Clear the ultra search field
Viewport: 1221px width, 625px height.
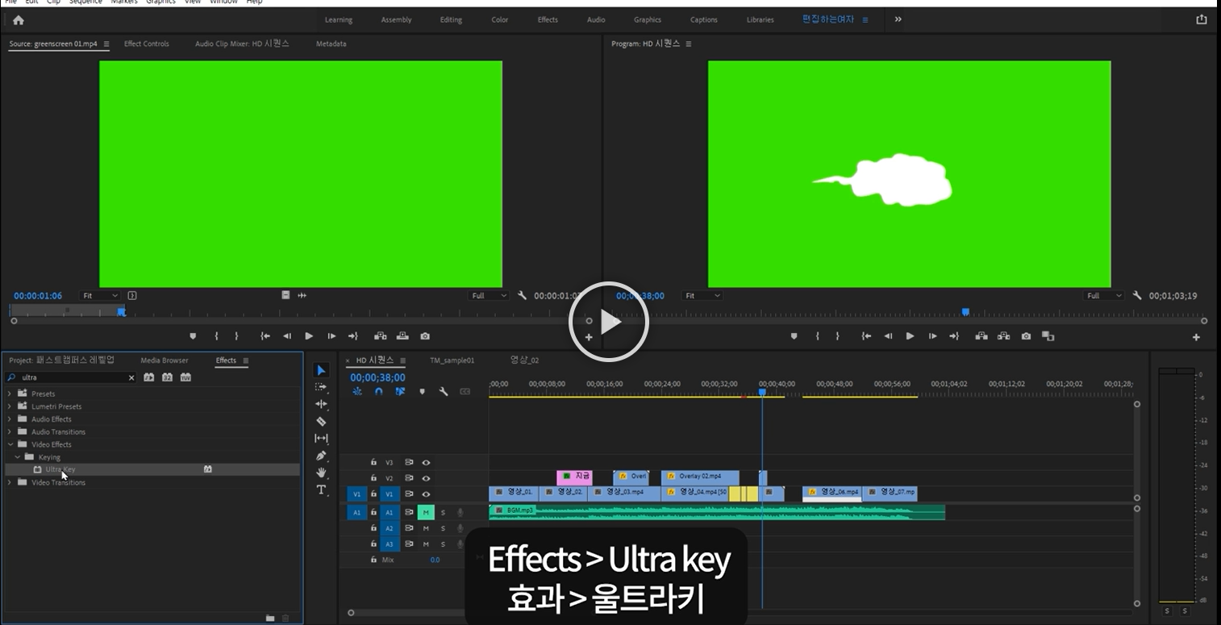(x=131, y=377)
